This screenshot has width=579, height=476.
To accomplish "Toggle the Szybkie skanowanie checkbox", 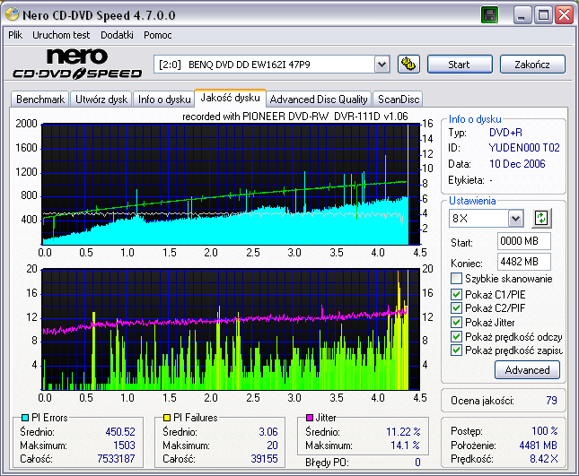I will click(x=456, y=279).
